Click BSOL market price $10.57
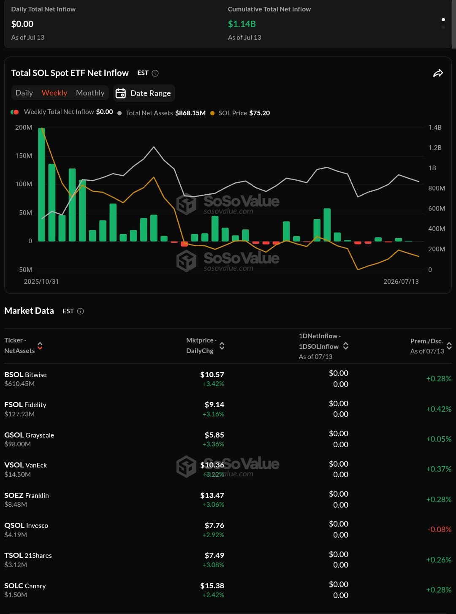456x614 pixels. point(212,375)
